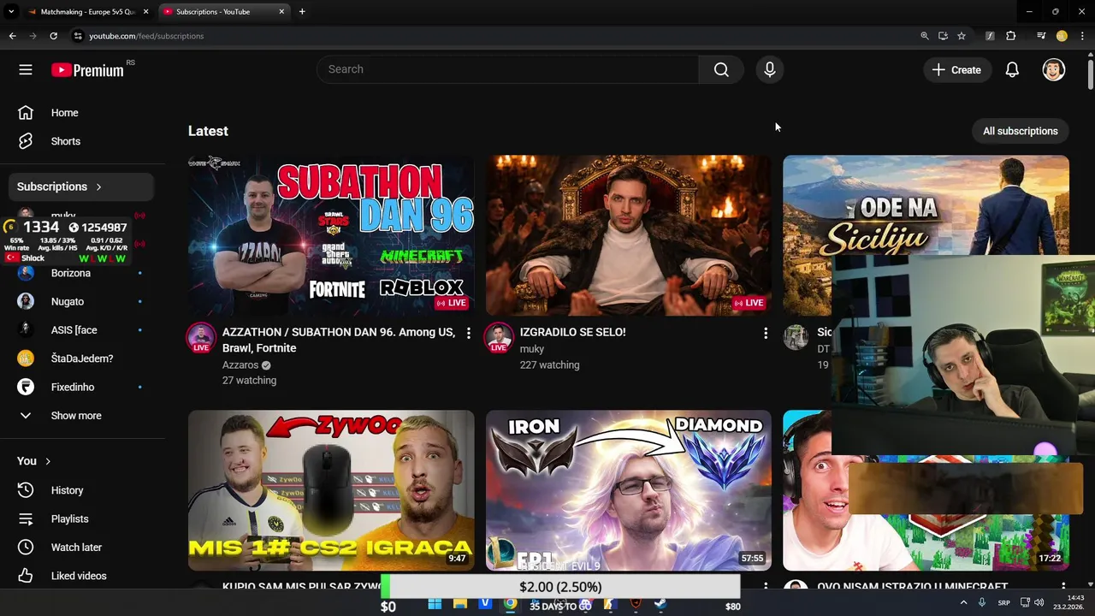Open History in the sidebar
1095x616 pixels.
click(x=83, y=490)
